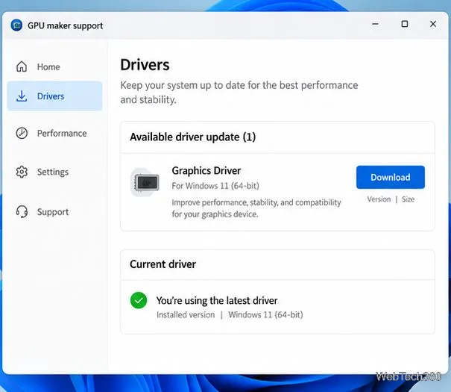This screenshot has width=451, height=392.
Task: Select the Drivers sidebar item
Action: (x=54, y=96)
